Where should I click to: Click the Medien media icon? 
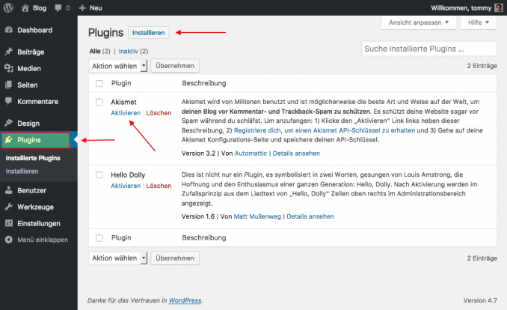point(9,68)
